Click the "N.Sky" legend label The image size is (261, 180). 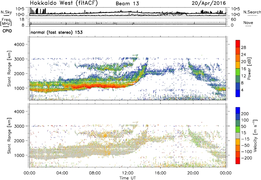point(6,12)
